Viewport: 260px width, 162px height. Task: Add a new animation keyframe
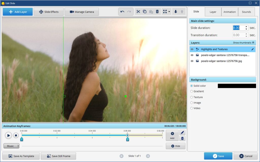coord(172,135)
